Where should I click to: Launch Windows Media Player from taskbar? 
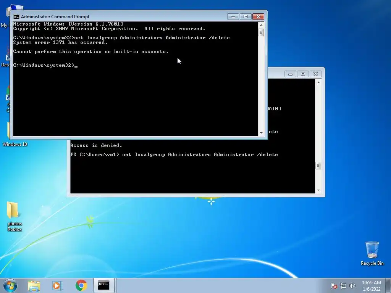pos(57,286)
